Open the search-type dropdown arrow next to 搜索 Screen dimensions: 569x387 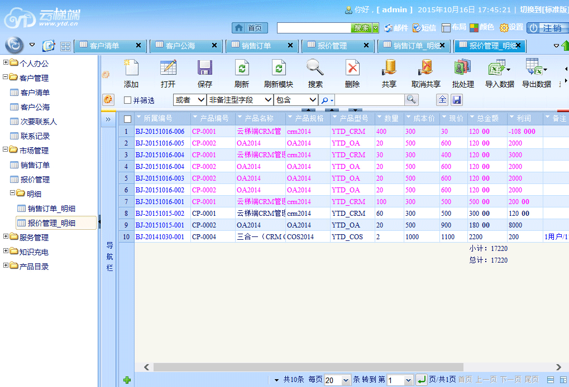376,28
